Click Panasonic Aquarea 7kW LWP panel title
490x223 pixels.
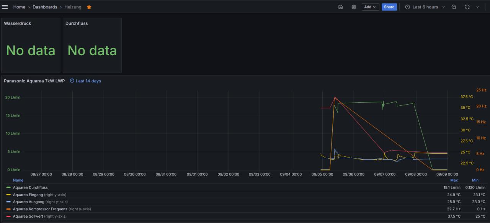pos(34,81)
